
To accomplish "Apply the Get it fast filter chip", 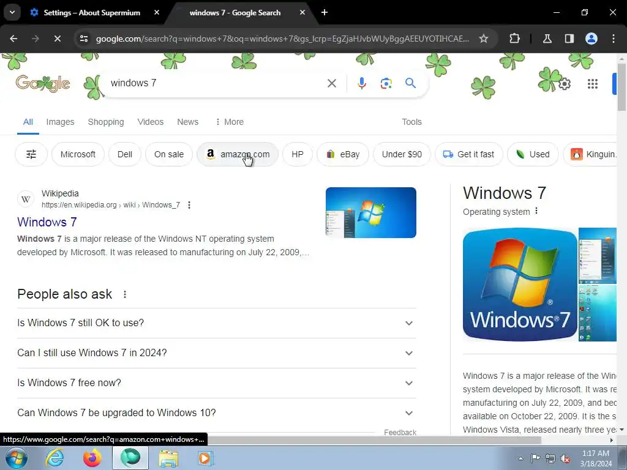I will coord(468,154).
